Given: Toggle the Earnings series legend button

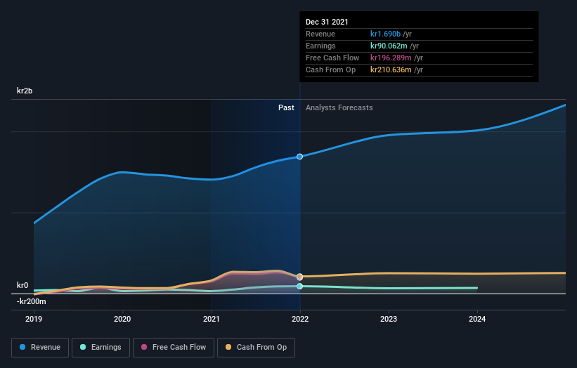Looking at the screenshot, I should click(101, 348).
